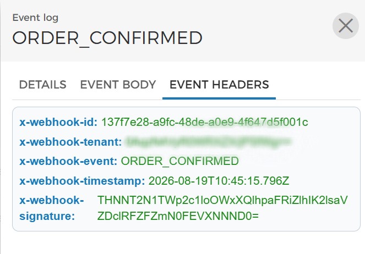Click the blurred tenant value

click(208, 142)
